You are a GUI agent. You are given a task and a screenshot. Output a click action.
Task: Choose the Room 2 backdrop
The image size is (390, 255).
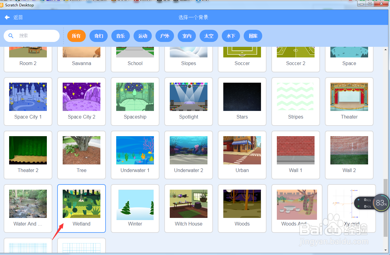click(x=28, y=59)
